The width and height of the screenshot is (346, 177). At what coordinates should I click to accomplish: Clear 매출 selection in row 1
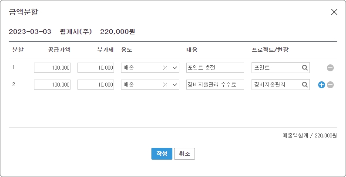165,68
